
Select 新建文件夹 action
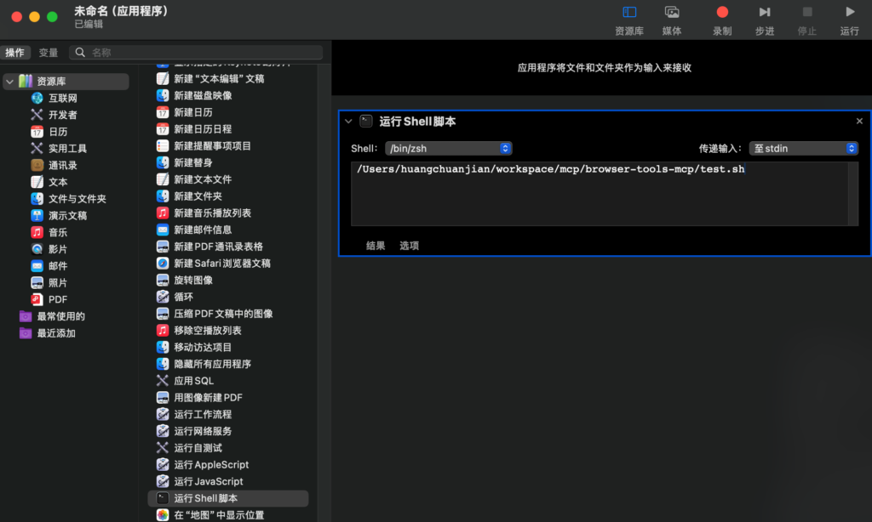click(198, 196)
